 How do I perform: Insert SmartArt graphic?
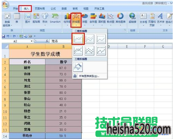(55, 18)
